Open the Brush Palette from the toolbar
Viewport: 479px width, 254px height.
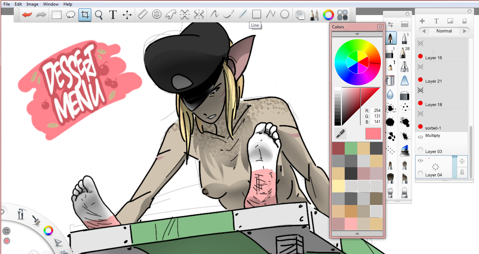coord(314,15)
